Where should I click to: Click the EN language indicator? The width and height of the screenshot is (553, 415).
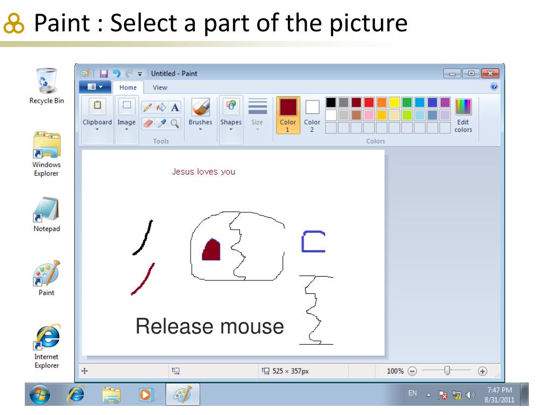(x=412, y=393)
